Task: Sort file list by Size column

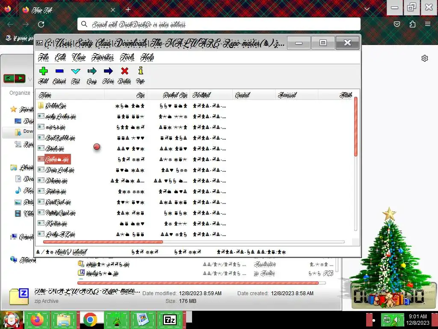Action: tap(126, 95)
